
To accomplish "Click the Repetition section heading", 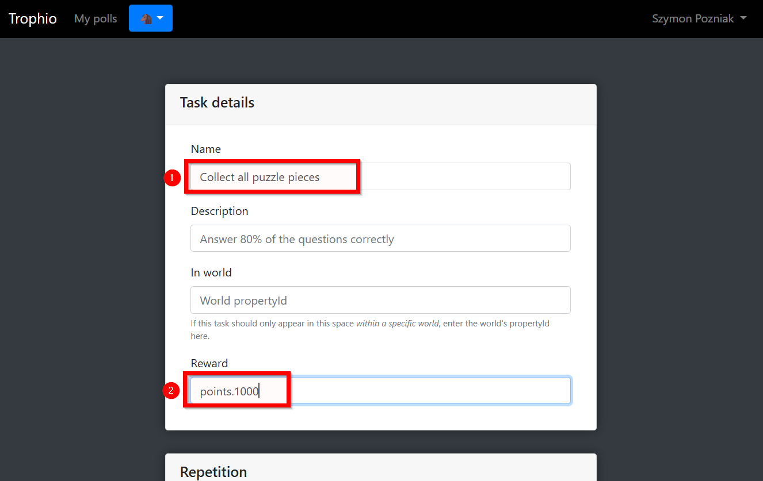I will [x=213, y=472].
